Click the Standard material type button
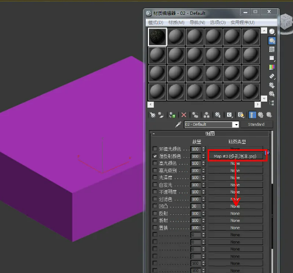The height and width of the screenshot is (273, 293). click(x=256, y=124)
